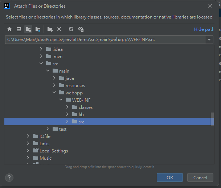
Task: Expand the test folder chevron
Action: pos(48,129)
